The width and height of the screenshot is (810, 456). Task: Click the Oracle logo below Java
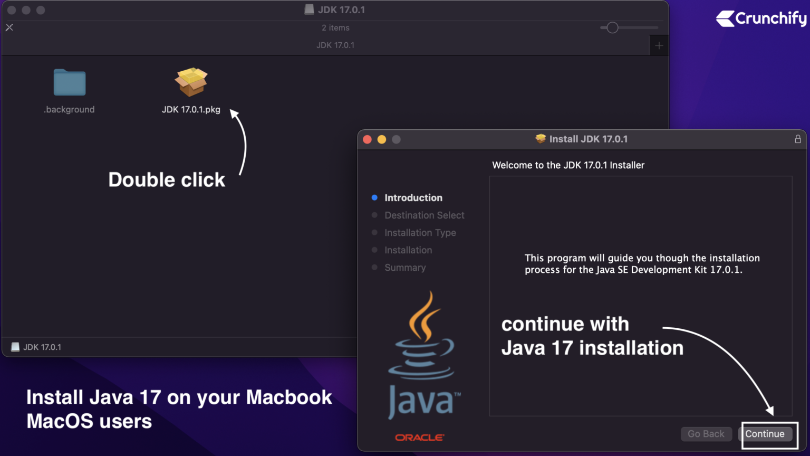(420, 438)
